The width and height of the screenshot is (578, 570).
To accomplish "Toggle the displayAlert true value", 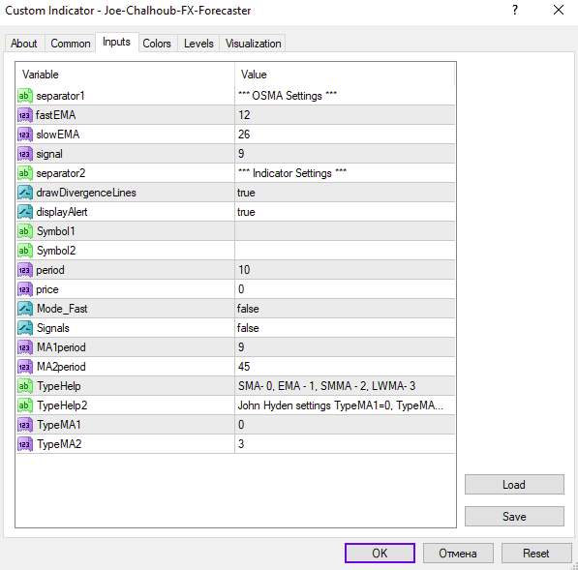I will tap(345, 212).
